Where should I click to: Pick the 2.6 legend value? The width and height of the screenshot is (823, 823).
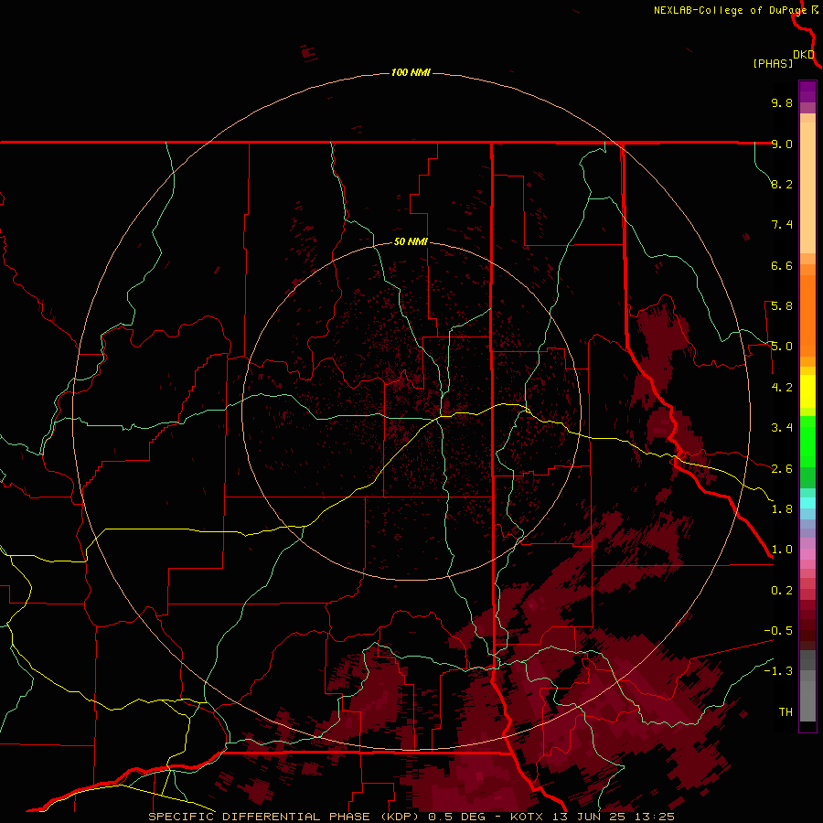(x=782, y=469)
